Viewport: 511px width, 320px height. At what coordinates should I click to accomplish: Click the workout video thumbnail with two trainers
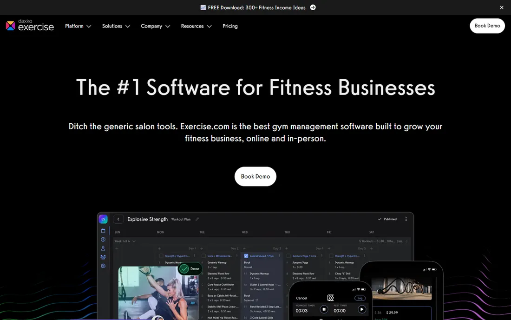[x=158, y=293]
